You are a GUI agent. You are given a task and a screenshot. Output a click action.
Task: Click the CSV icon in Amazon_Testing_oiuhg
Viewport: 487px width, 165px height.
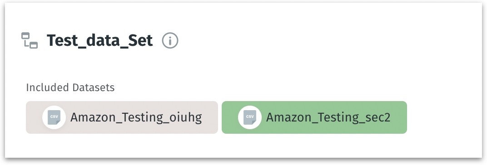(x=54, y=117)
